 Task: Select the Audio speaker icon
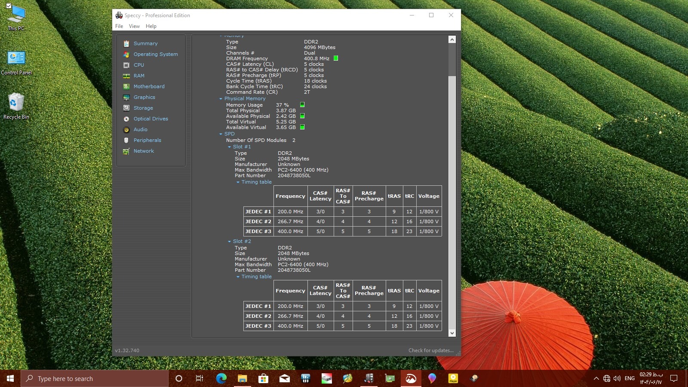pyautogui.click(x=126, y=129)
